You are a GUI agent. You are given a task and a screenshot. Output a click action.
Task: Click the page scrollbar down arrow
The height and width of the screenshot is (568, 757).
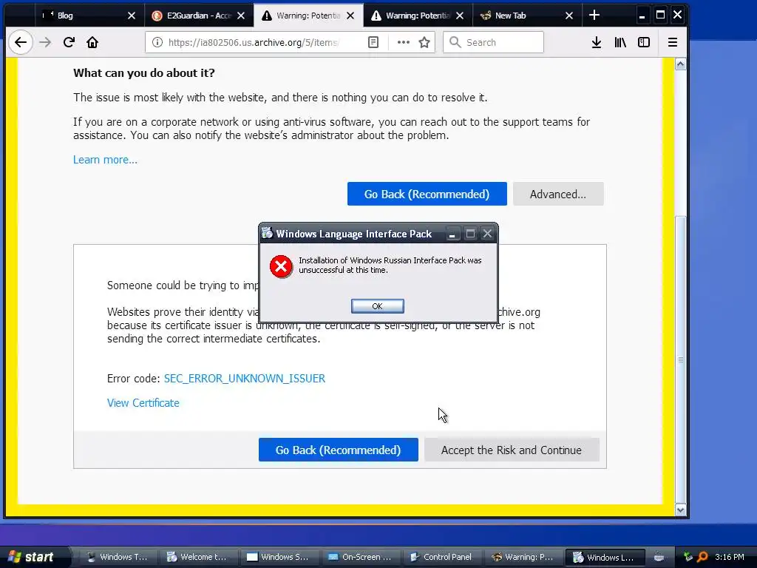pyautogui.click(x=680, y=510)
